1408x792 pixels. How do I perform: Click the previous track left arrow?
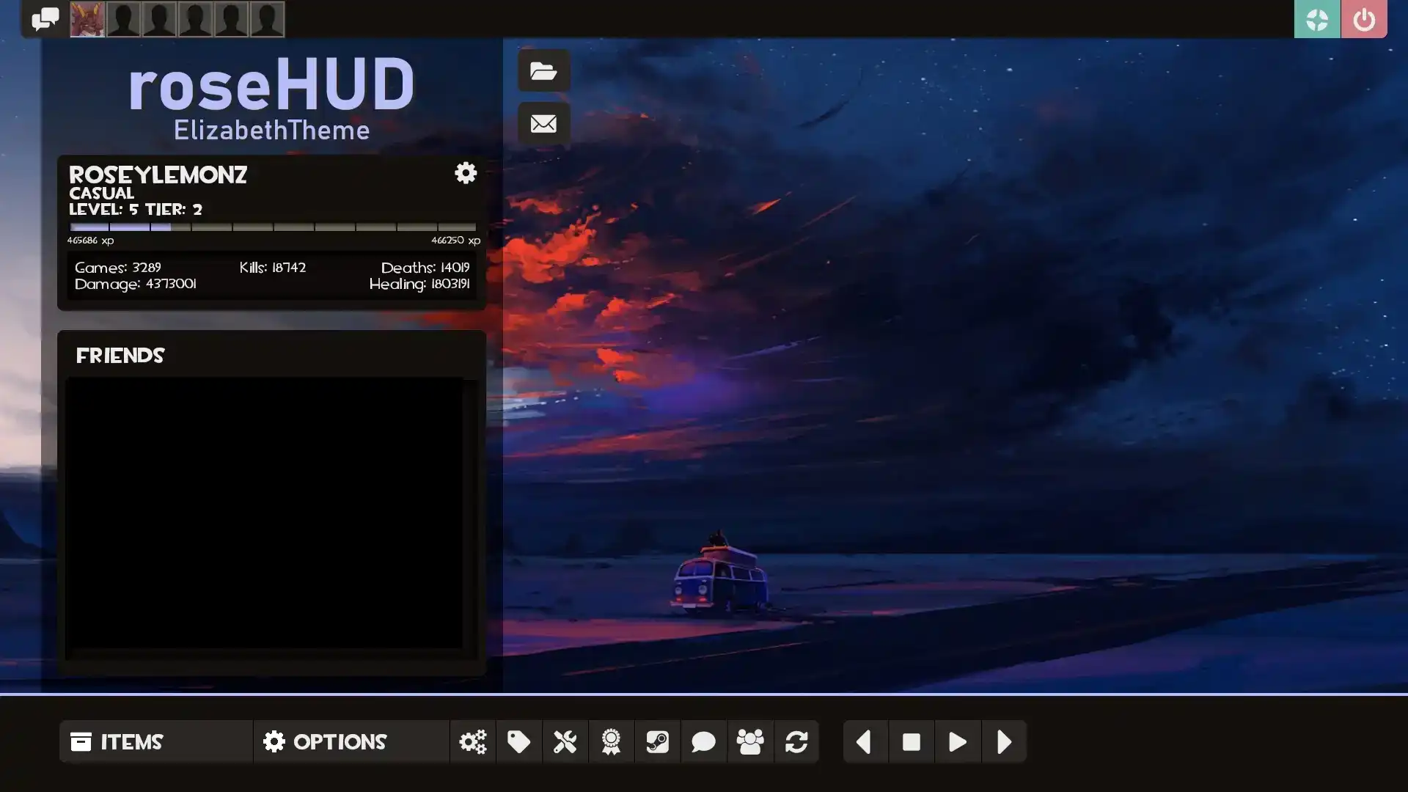[x=865, y=742]
